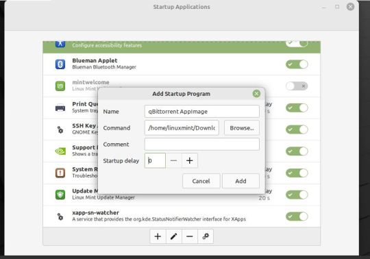Run selected entry with gears button
This screenshot has width=370, height=259.
click(x=206, y=236)
